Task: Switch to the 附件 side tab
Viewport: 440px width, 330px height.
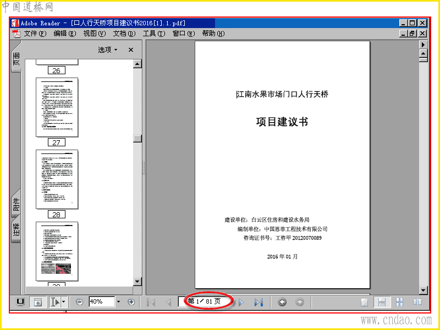Action: click(x=16, y=204)
